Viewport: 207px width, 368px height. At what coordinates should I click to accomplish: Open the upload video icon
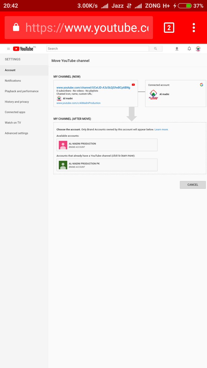[177, 49]
